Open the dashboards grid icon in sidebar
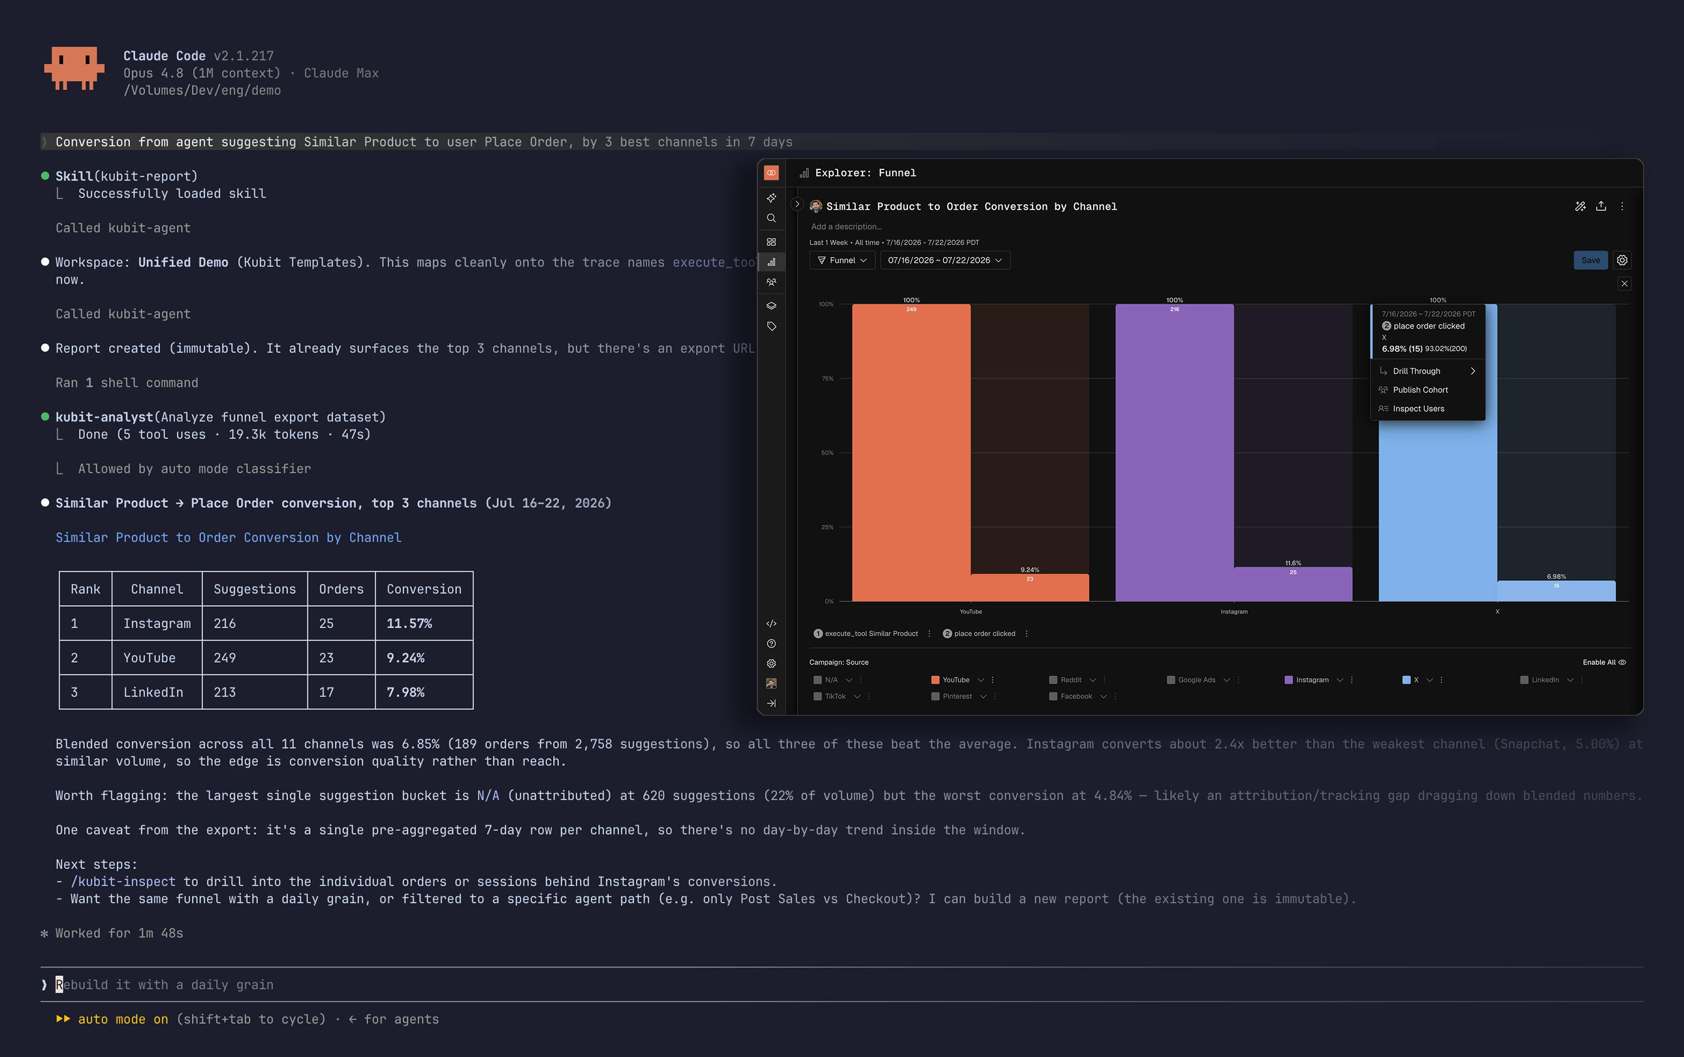 point(771,242)
